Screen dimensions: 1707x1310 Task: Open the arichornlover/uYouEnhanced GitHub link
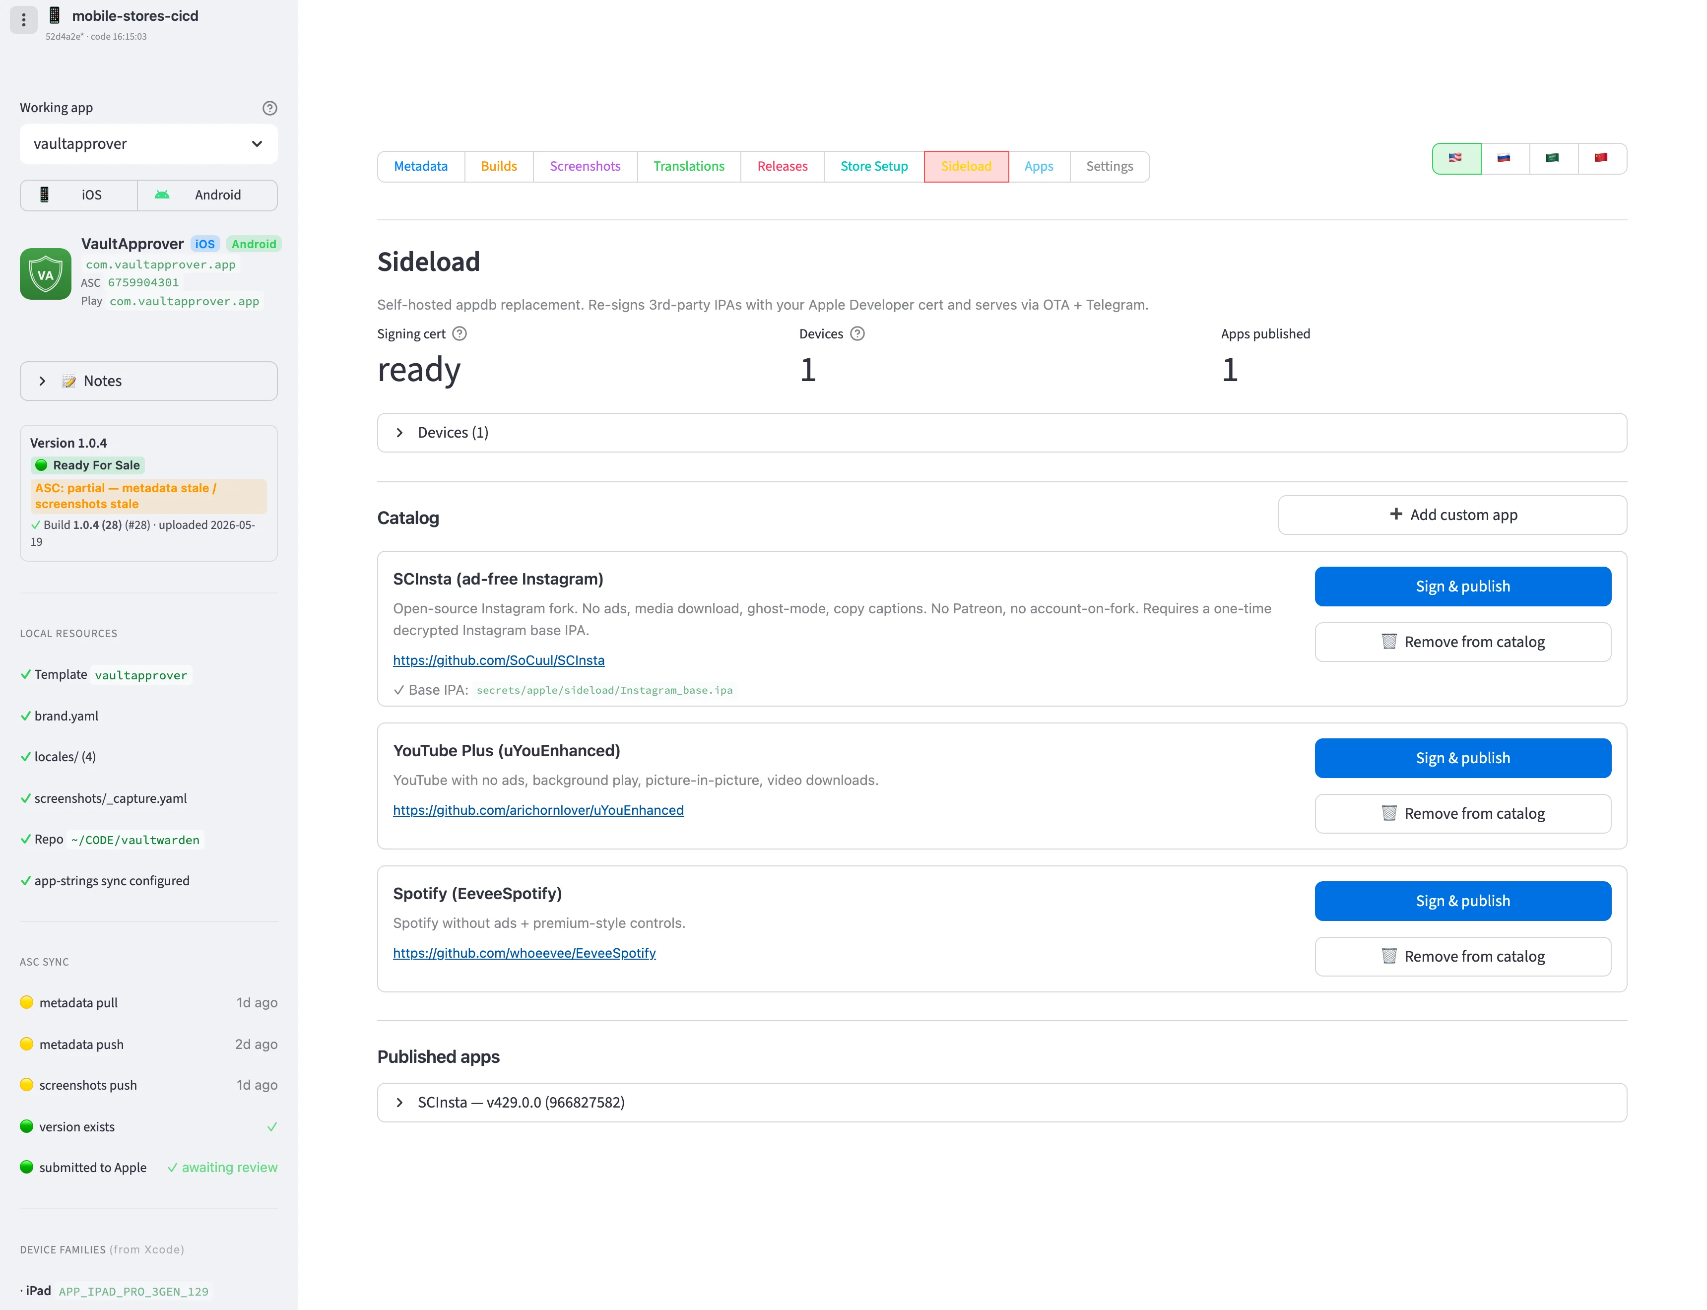(x=538, y=810)
